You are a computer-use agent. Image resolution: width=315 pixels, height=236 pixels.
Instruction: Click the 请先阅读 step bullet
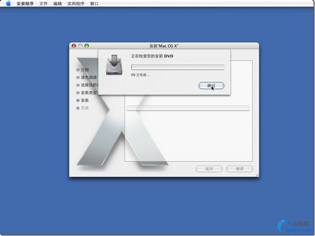(78, 77)
